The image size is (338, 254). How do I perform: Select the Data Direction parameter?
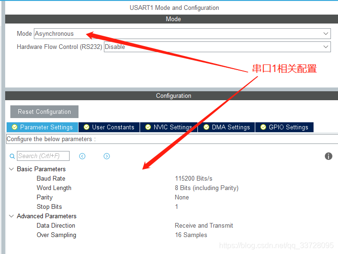(x=56, y=225)
